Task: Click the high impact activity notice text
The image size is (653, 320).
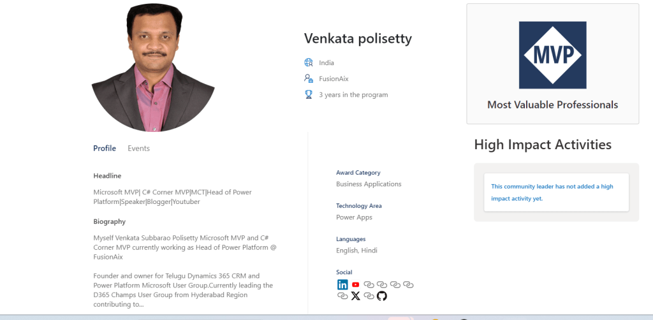Action: tap(552, 193)
